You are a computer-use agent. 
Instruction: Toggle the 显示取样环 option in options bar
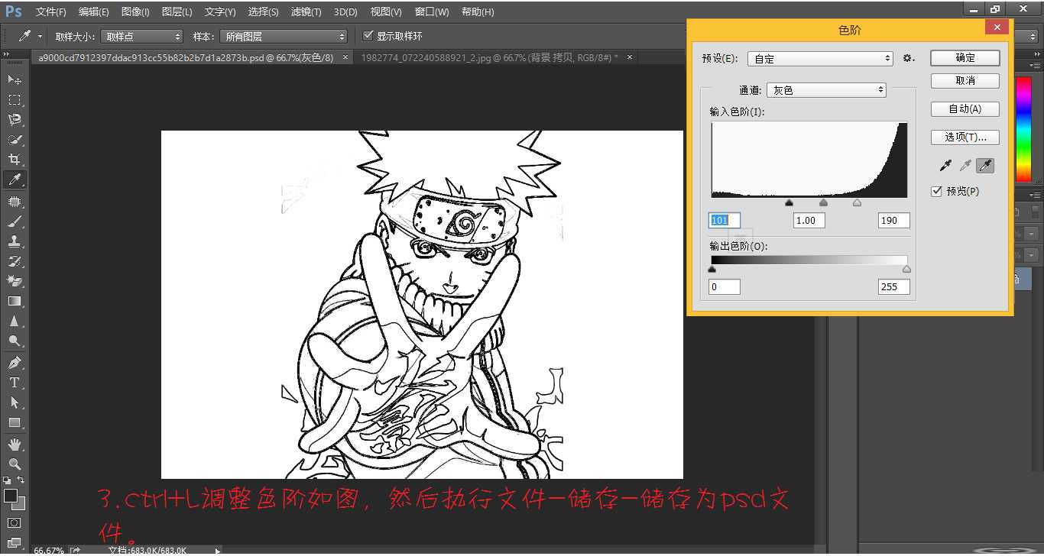pos(368,35)
